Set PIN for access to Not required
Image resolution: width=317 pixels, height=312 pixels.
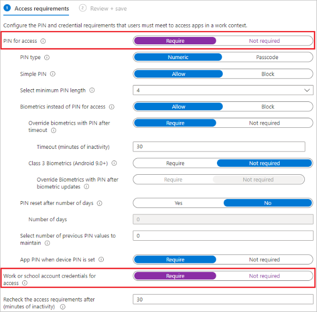pyautogui.click(x=264, y=41)
